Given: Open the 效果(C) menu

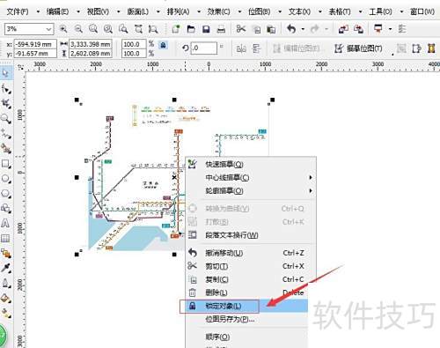Looking at the screenshot, I should click(x=218, y=11).
